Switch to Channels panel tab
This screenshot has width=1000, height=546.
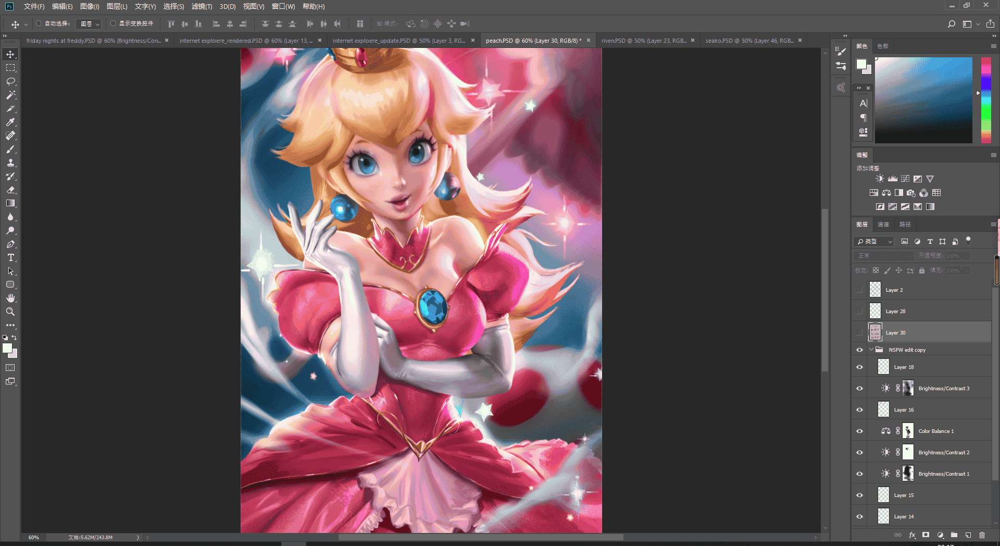pos(883,224)
